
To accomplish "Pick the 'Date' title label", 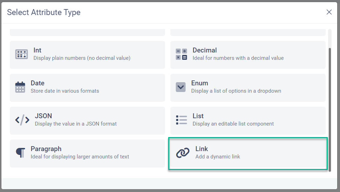I will (38, 83).
